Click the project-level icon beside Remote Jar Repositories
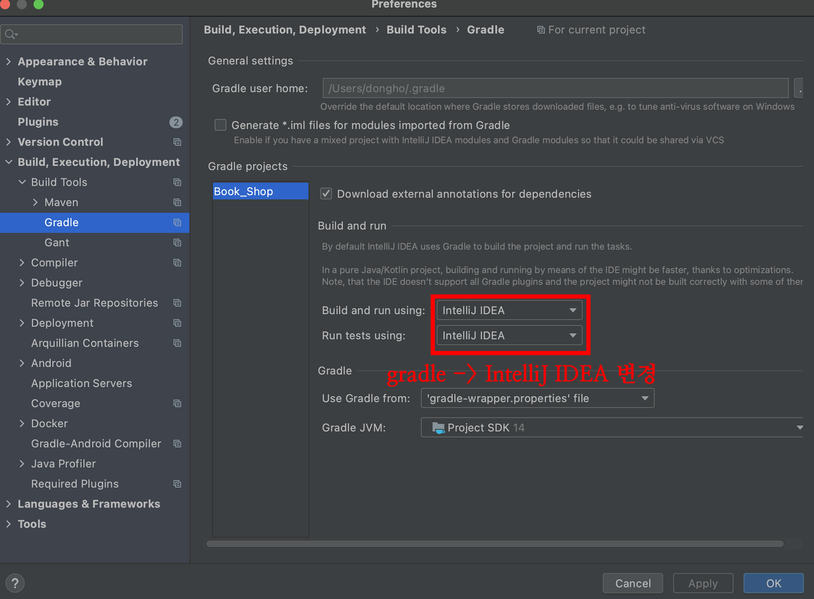Viewport: 814px width, 599px height. click(x=177, y=303)
